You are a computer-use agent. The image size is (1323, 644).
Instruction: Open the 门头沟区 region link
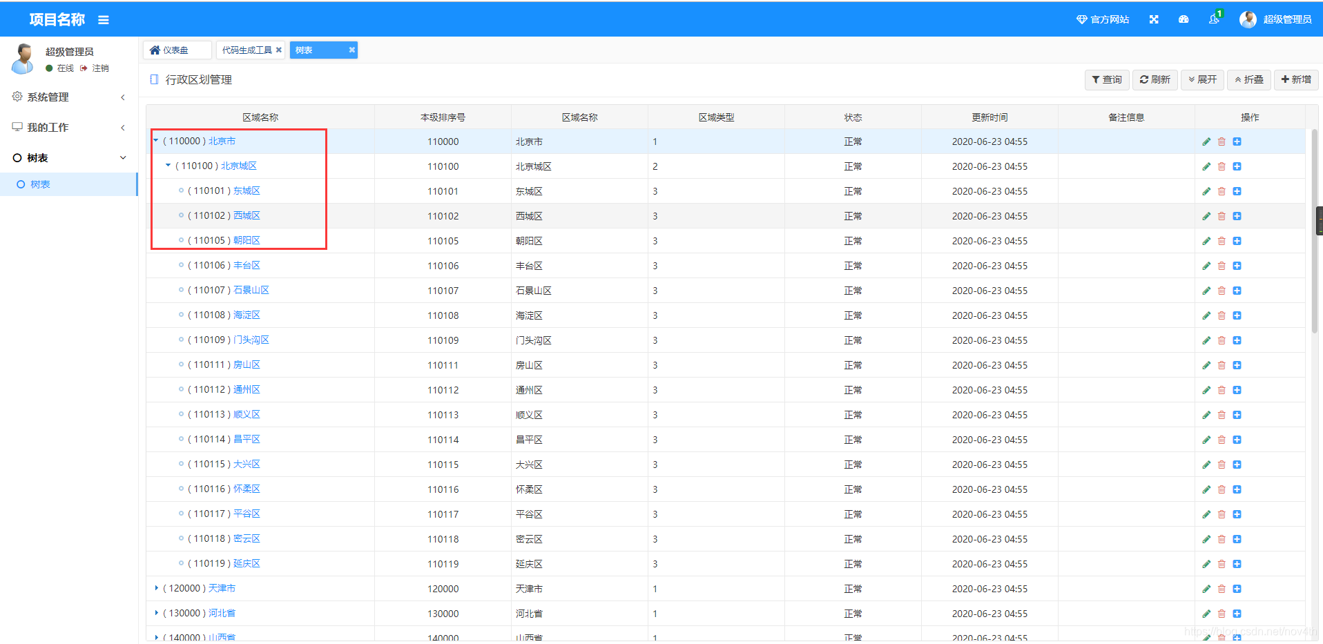(251, 340)
